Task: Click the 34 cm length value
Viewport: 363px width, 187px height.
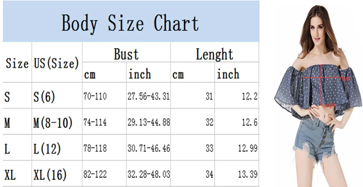Action: [x=209, y=174]
